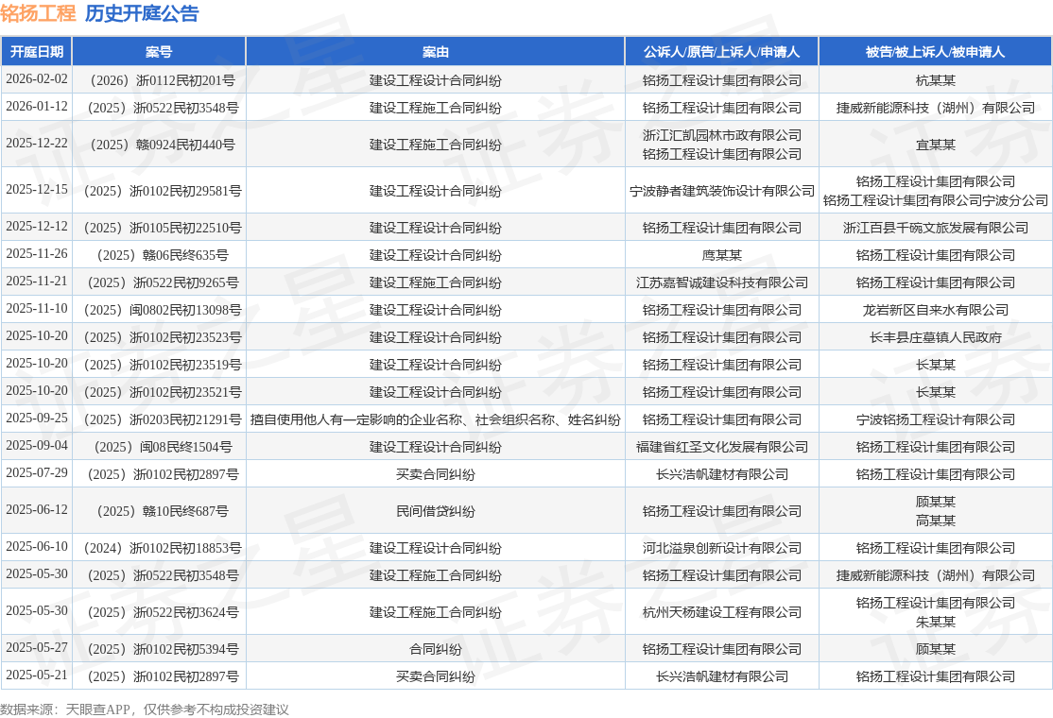Click defendant 铭扬工程设计集团有限公司宁波分公司

936,200
